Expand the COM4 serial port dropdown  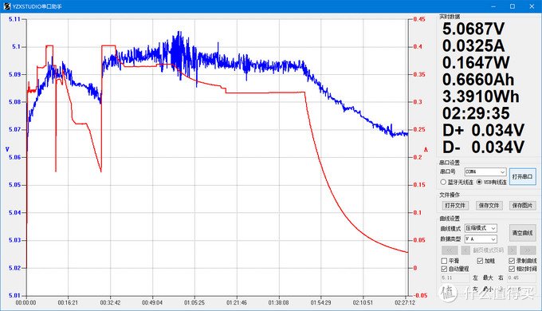(485, 171)
